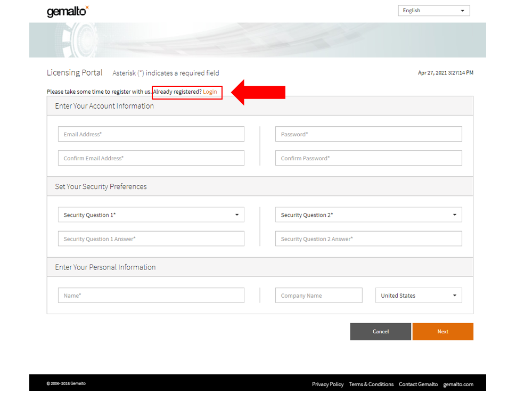Focus the Confirm Email Address field
517x393 pixels.
[151, 158]
